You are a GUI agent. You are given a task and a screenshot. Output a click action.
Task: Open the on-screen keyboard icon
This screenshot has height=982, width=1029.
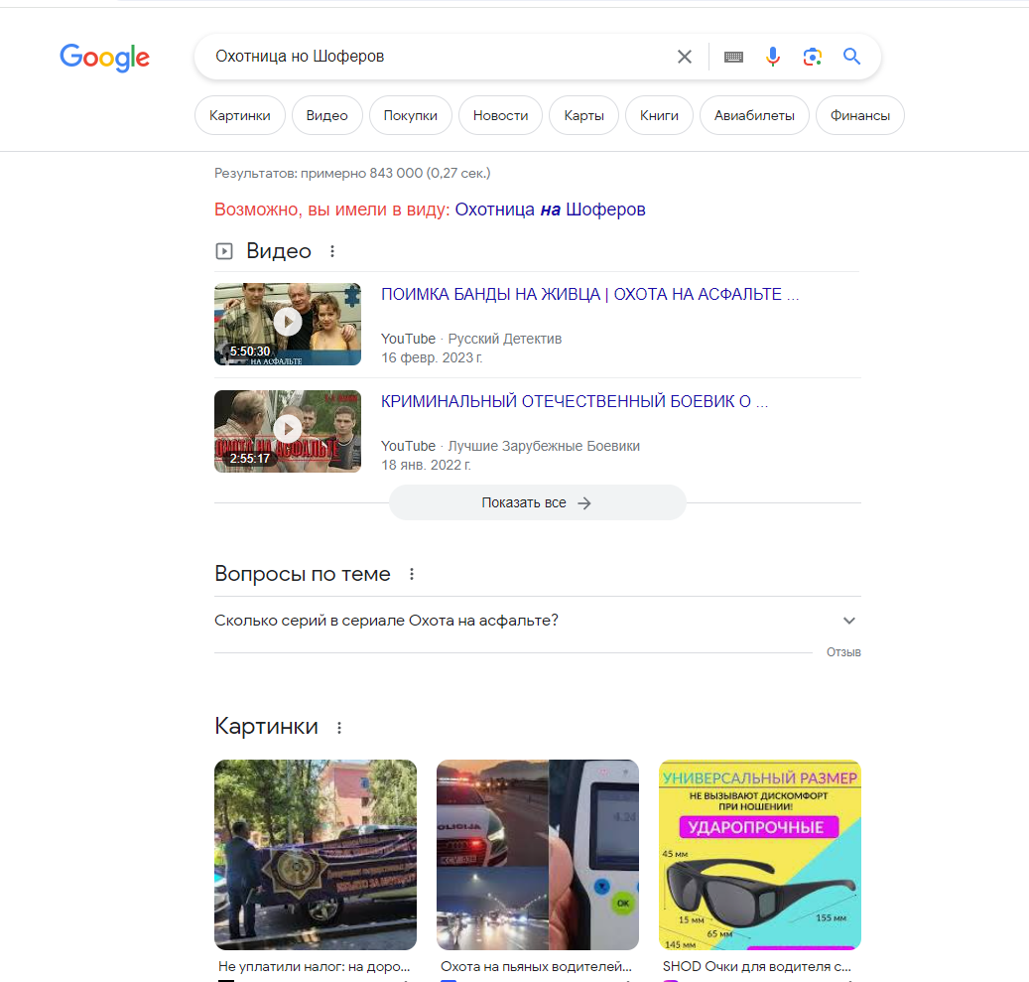coord(733,58)
